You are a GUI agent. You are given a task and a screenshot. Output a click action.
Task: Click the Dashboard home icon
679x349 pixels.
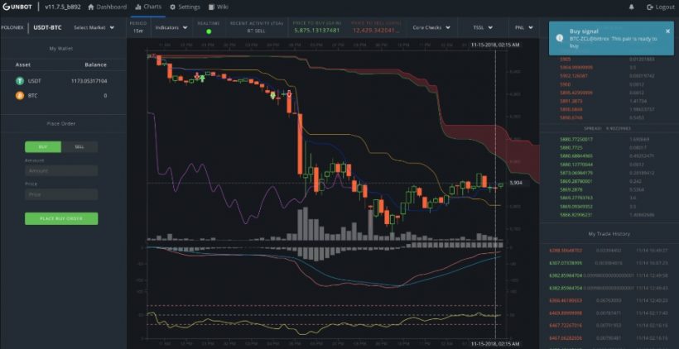click(91, 7)
